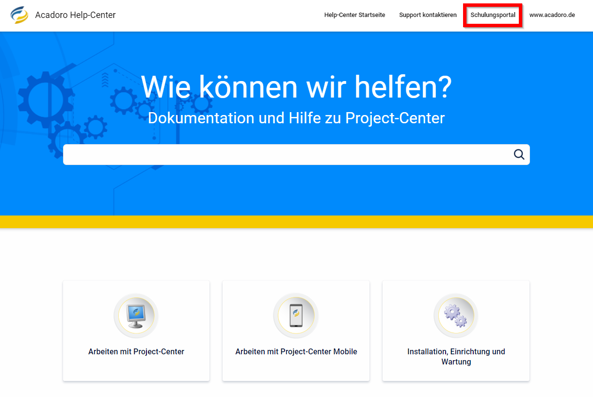Click the yellow stripe below the banner
The width and height of the screenshot is (593, 397).
[x=296, y=222]
